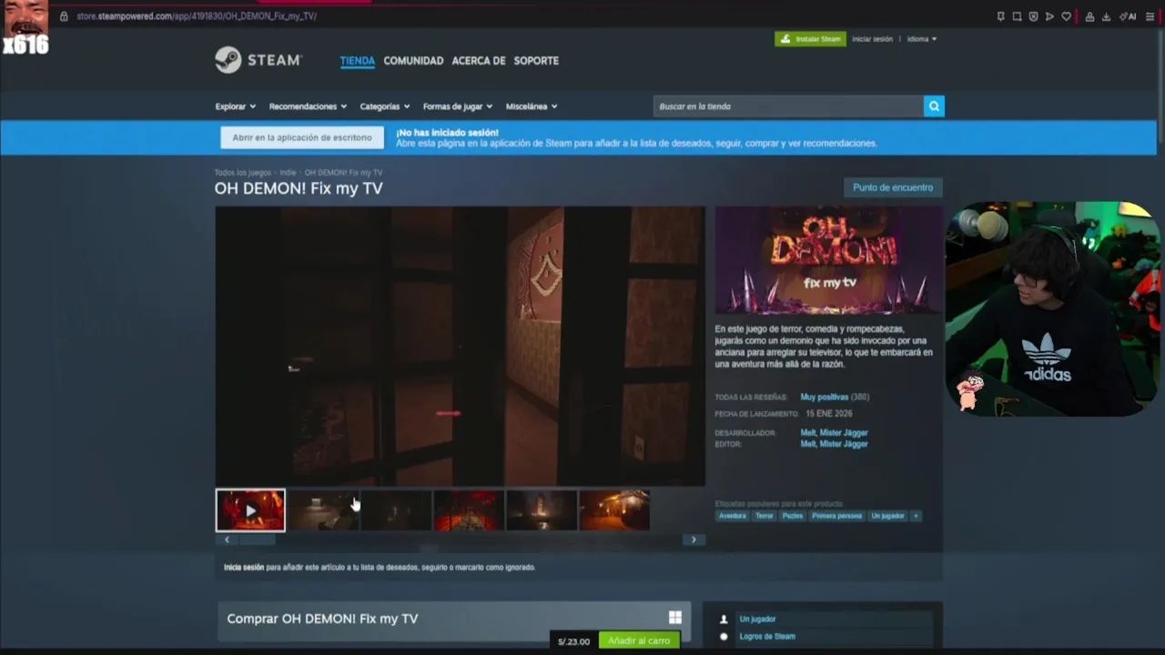Click the Logros de Steam link
Image resolution: width=1165 pixels, height=655 pixels.
pyautogui.click(x=767, y=637)
